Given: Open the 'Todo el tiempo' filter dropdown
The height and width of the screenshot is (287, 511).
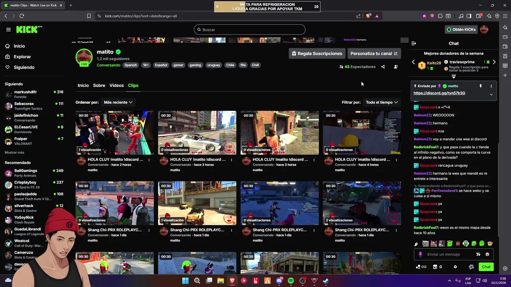Looking at the screenshot, I should tap(382, 102).
